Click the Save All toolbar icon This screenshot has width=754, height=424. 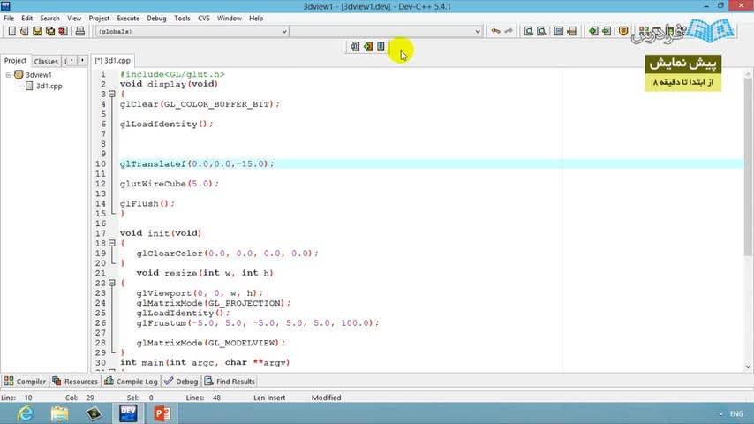pos(50,31)
